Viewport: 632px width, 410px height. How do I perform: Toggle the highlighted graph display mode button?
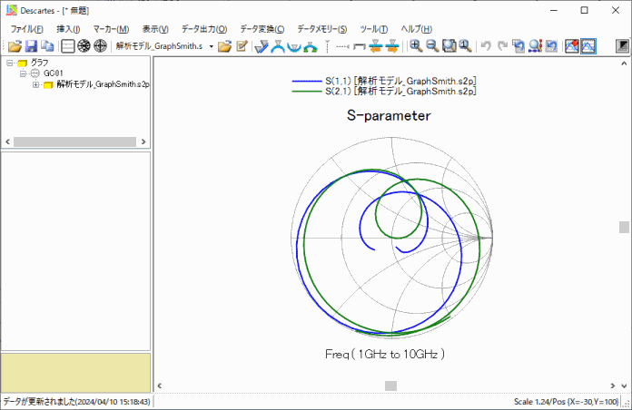point(588,45)
